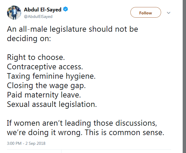Expand the tweet options chevron

click(168, 13)
